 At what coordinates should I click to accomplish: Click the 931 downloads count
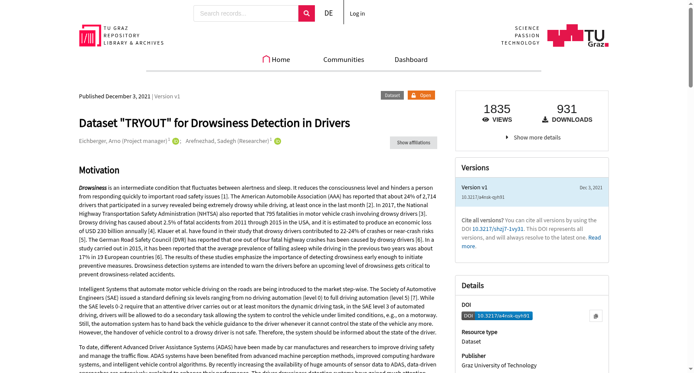[567, 109]
